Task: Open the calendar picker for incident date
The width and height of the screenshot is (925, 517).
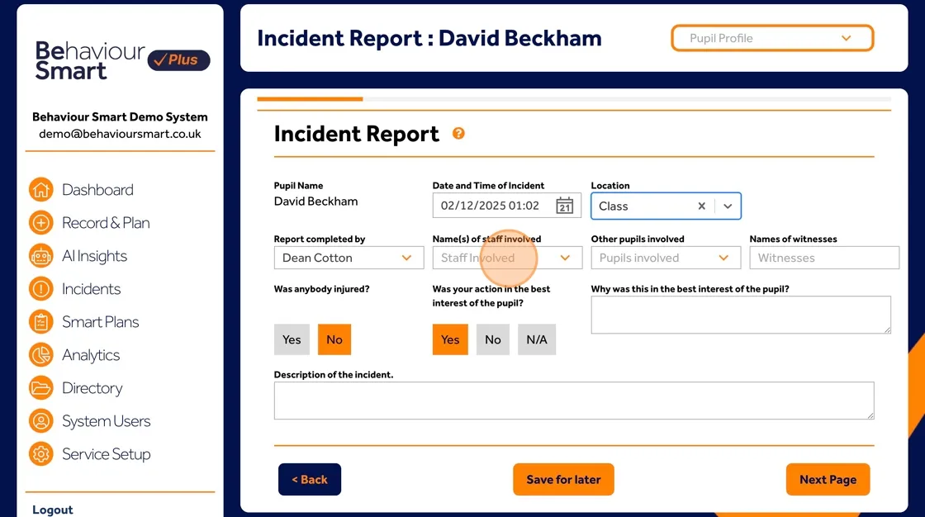Action: (x=565, y=205)
